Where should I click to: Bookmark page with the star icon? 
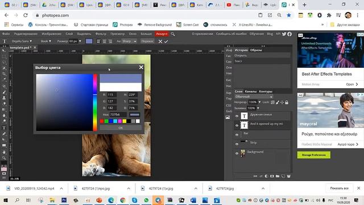(x=289, y=15)
